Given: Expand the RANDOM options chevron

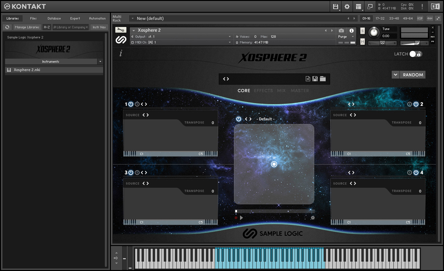Looking at the screenshot, I should 396,75.
